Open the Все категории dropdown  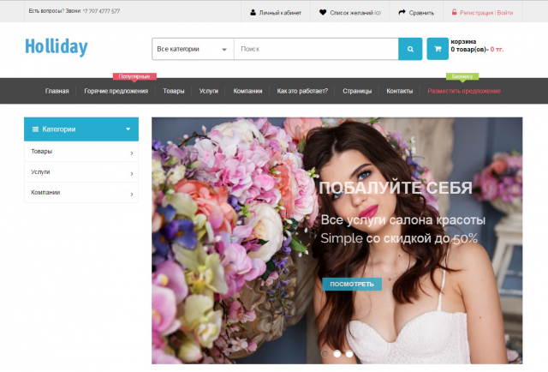tap(193, 49)
